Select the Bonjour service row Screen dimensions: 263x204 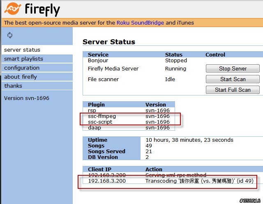click(173, 61)
